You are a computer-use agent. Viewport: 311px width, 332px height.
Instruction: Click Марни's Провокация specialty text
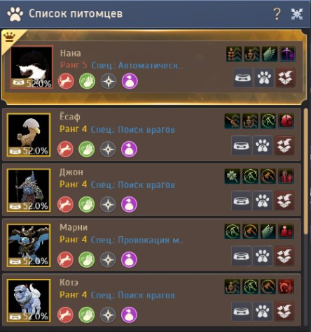(x=137, y=240)
